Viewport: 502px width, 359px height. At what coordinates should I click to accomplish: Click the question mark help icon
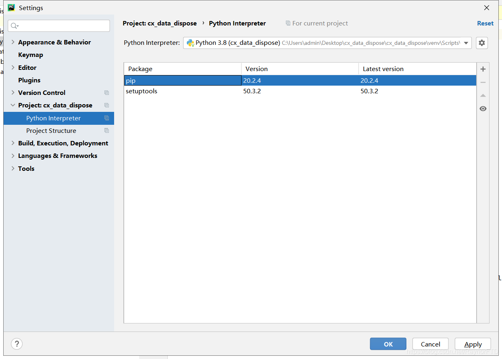tap(17, 344)
